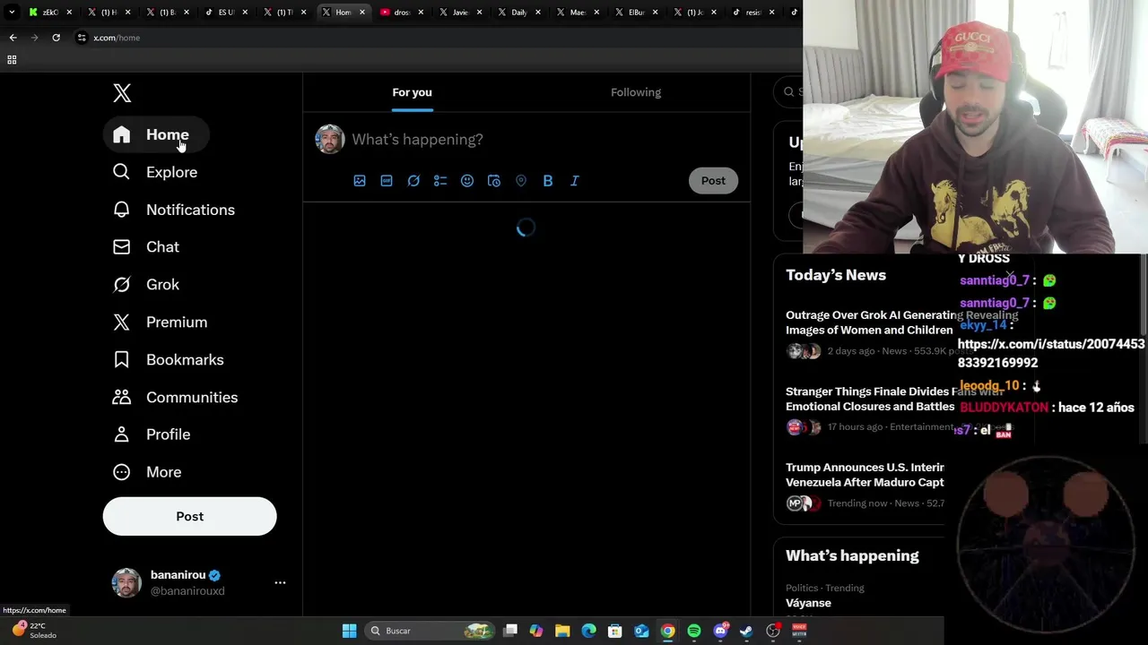Click the search magnifier on the right
Image resolution: width=1148 pixels, height=645 pixels.
(789, 91)
